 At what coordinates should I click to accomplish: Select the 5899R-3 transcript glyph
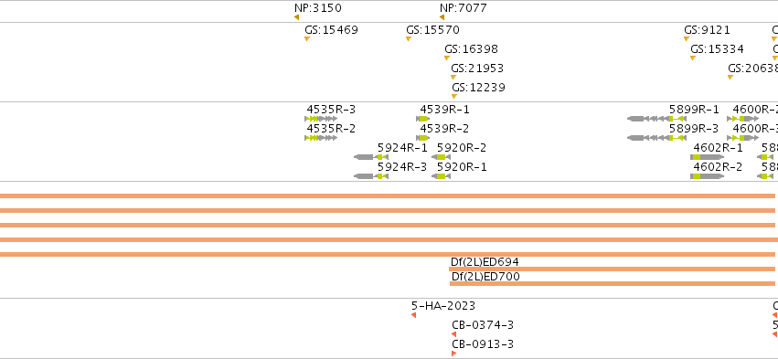coord(657,138)
